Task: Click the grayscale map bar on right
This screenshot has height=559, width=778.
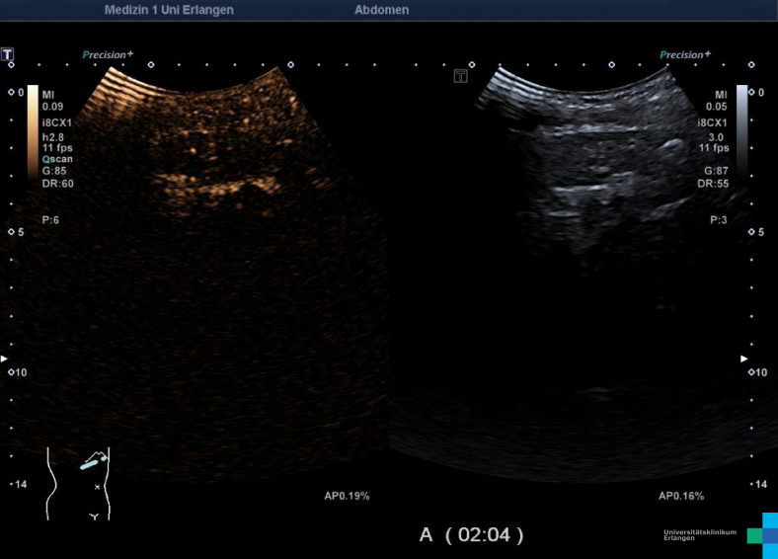Action: tap(741, 130)
